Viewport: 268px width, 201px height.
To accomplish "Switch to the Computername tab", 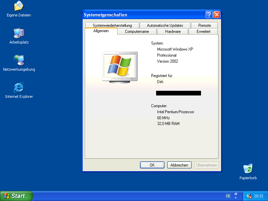I will [137, 31].
